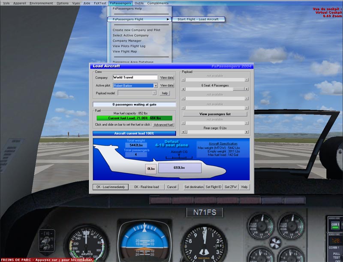Click left arrow of 6 Seat passengers slider
The width and height of the screenshot is (343, 262).
point(184,89)
